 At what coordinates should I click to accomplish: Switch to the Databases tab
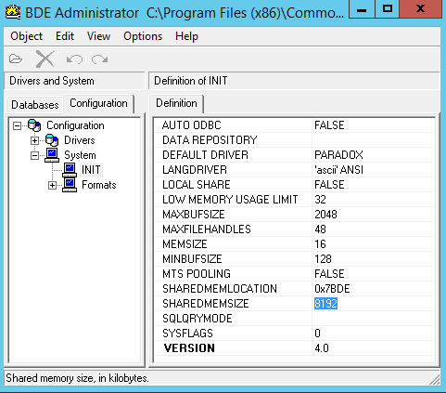35,105
